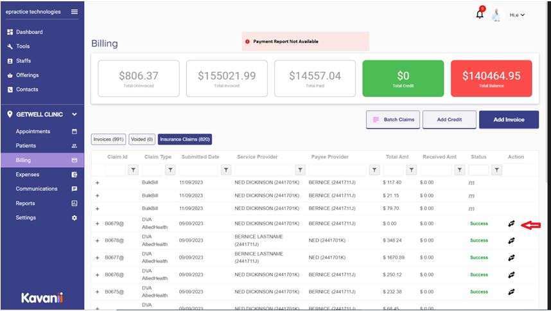The image size is (551, 311).
Task: Expand the row for claim B0676@
Action: tap(98, 274)
